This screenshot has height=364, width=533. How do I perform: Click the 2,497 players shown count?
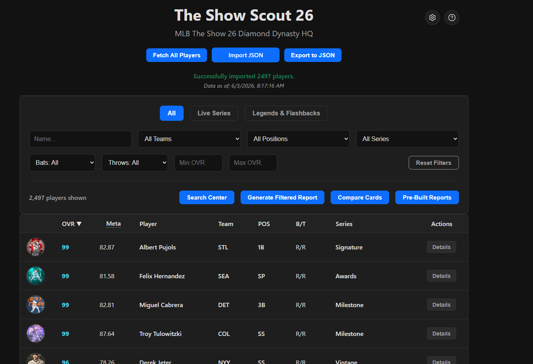[x=58, y=198]
